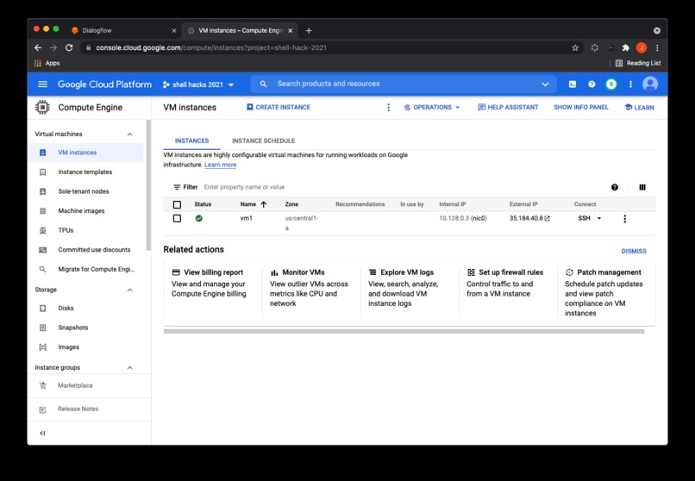Open filter help question mark icon
Screen dimensions: 695x481
[615, 187]
